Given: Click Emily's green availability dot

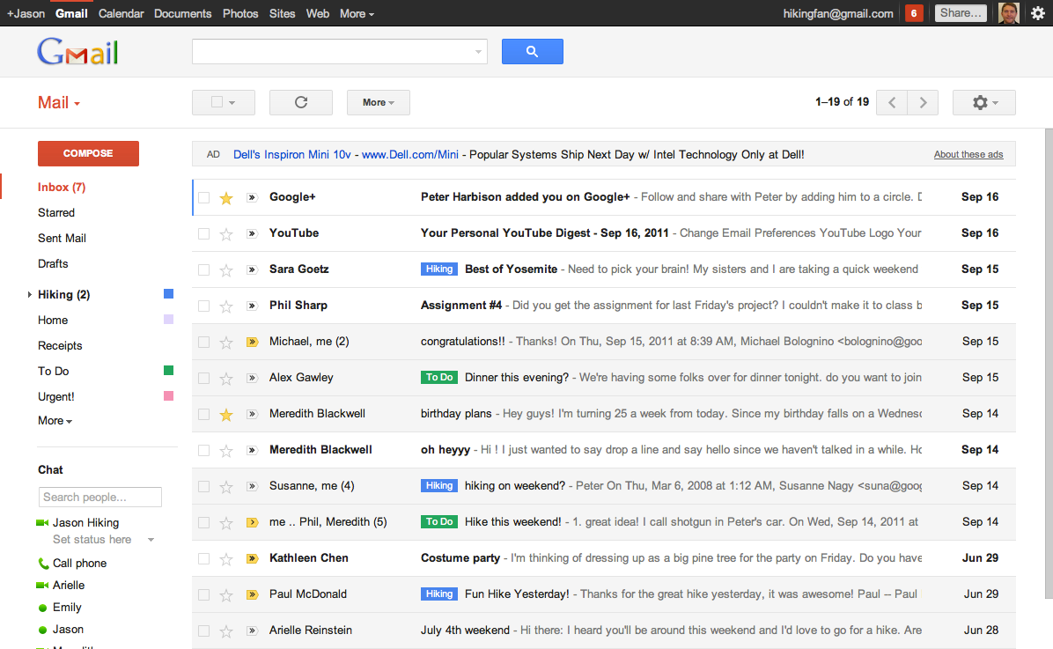Looking at the screenshot, I should click(x=42, y=608).
